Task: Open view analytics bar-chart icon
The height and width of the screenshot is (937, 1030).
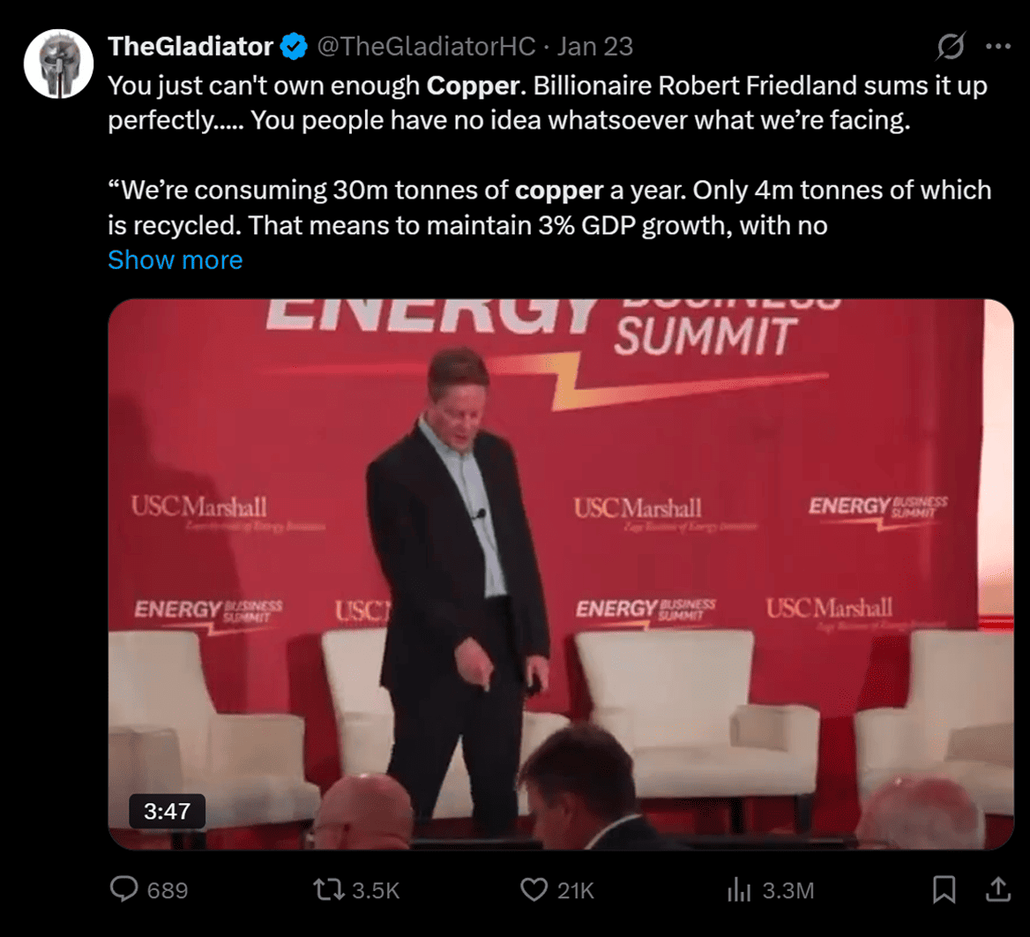Action: click(738, 889)
